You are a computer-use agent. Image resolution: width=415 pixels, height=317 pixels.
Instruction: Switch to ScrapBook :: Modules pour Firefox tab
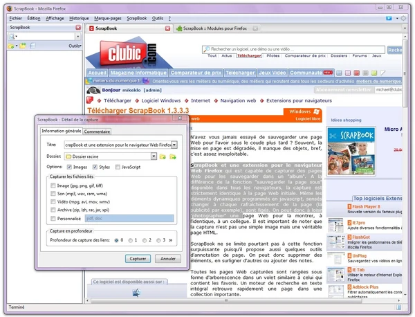[x=215, y=28]
